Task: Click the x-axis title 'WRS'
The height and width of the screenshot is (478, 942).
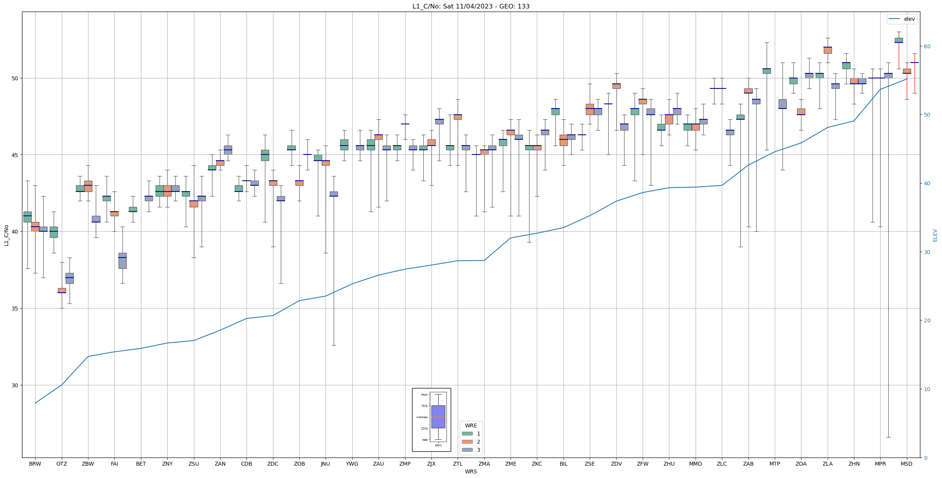Action: point(471,472)
